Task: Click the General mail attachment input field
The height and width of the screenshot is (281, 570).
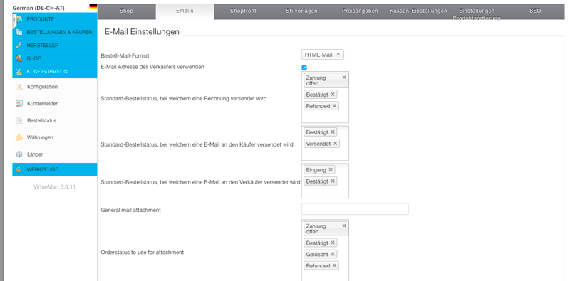Action: point(355,209)
